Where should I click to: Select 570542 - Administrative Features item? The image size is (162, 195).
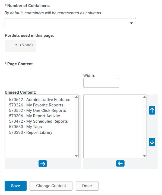pyautogui.click(x=40, y=100)
